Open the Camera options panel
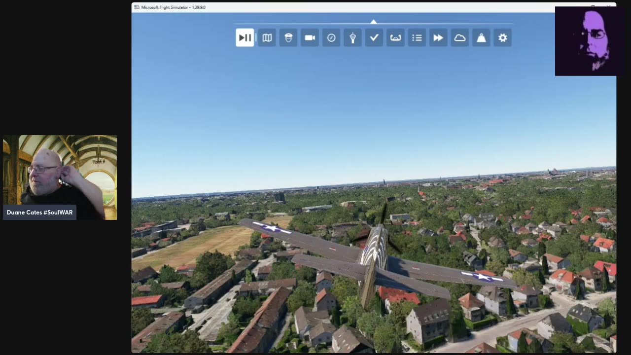The height and width of the screenshot is (355, 631). [310, 38]
